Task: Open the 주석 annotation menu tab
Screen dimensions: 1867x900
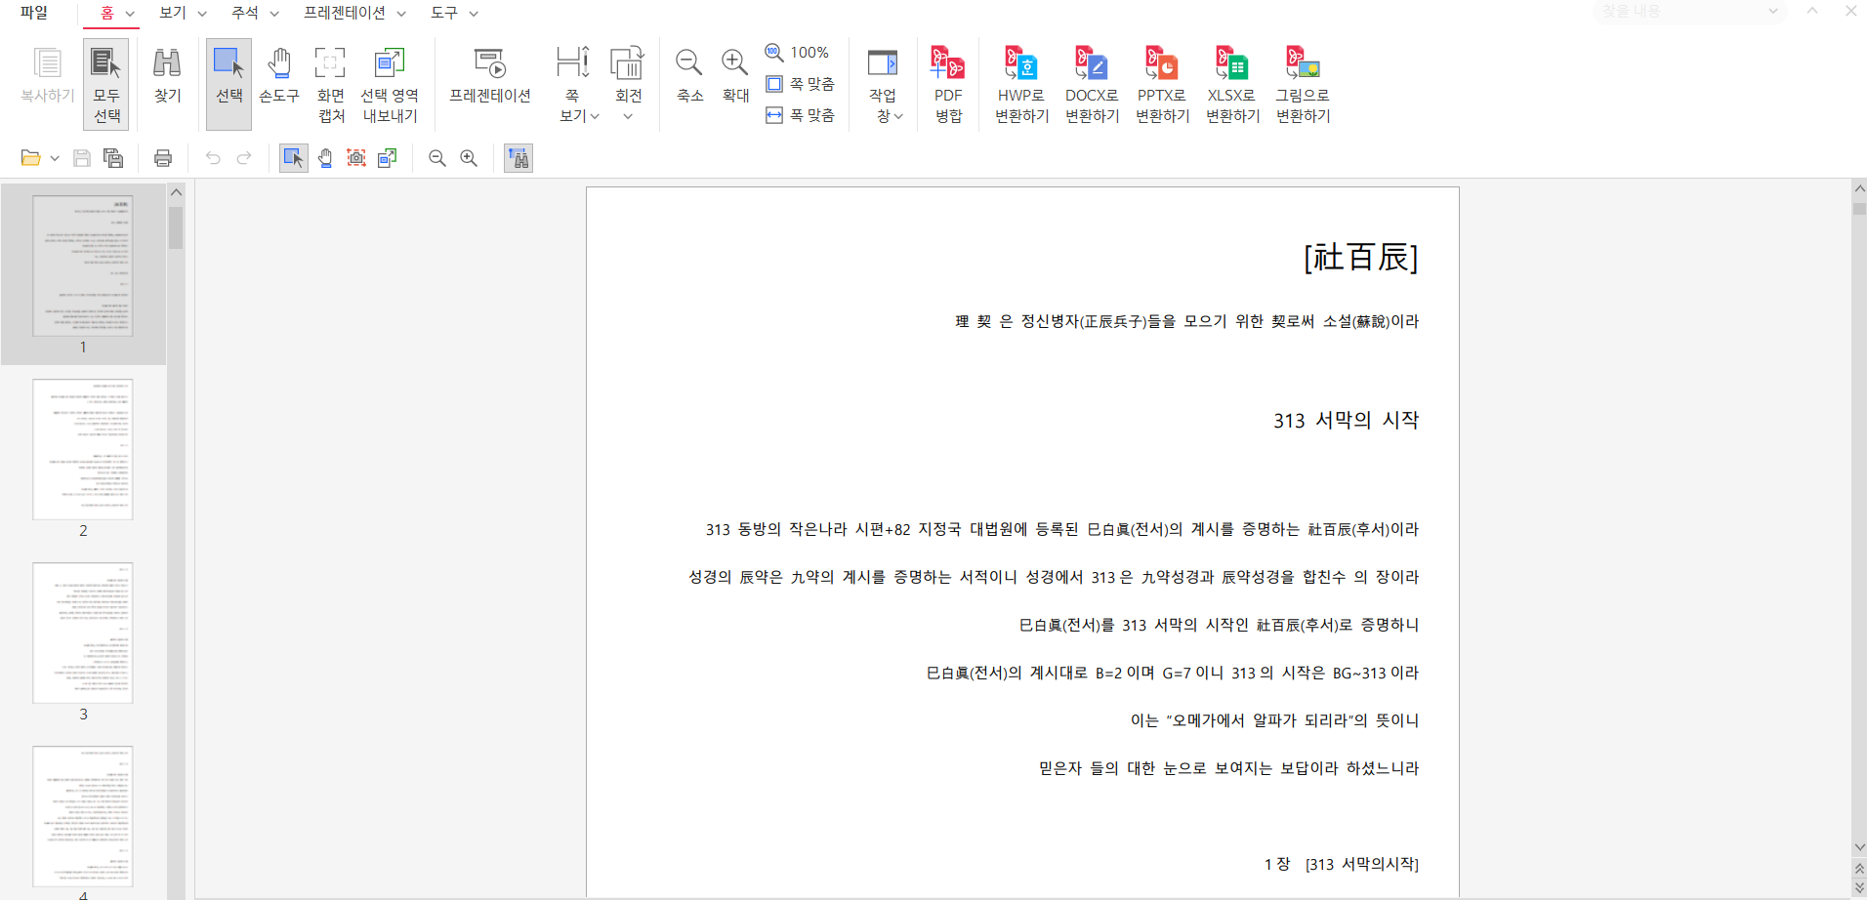Action: [x=254, y=14]
